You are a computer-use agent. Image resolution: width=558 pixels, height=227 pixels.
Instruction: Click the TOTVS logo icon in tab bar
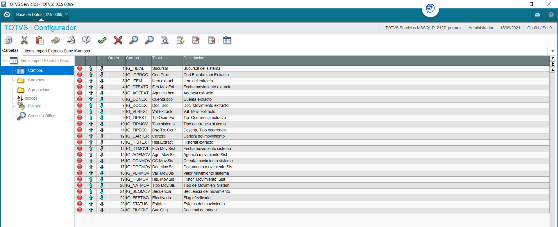click(x=7, y=14)
